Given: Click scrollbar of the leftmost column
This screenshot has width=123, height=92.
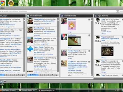Looking at the screenshot, I should pyautogui.click(x=24, y=45).
